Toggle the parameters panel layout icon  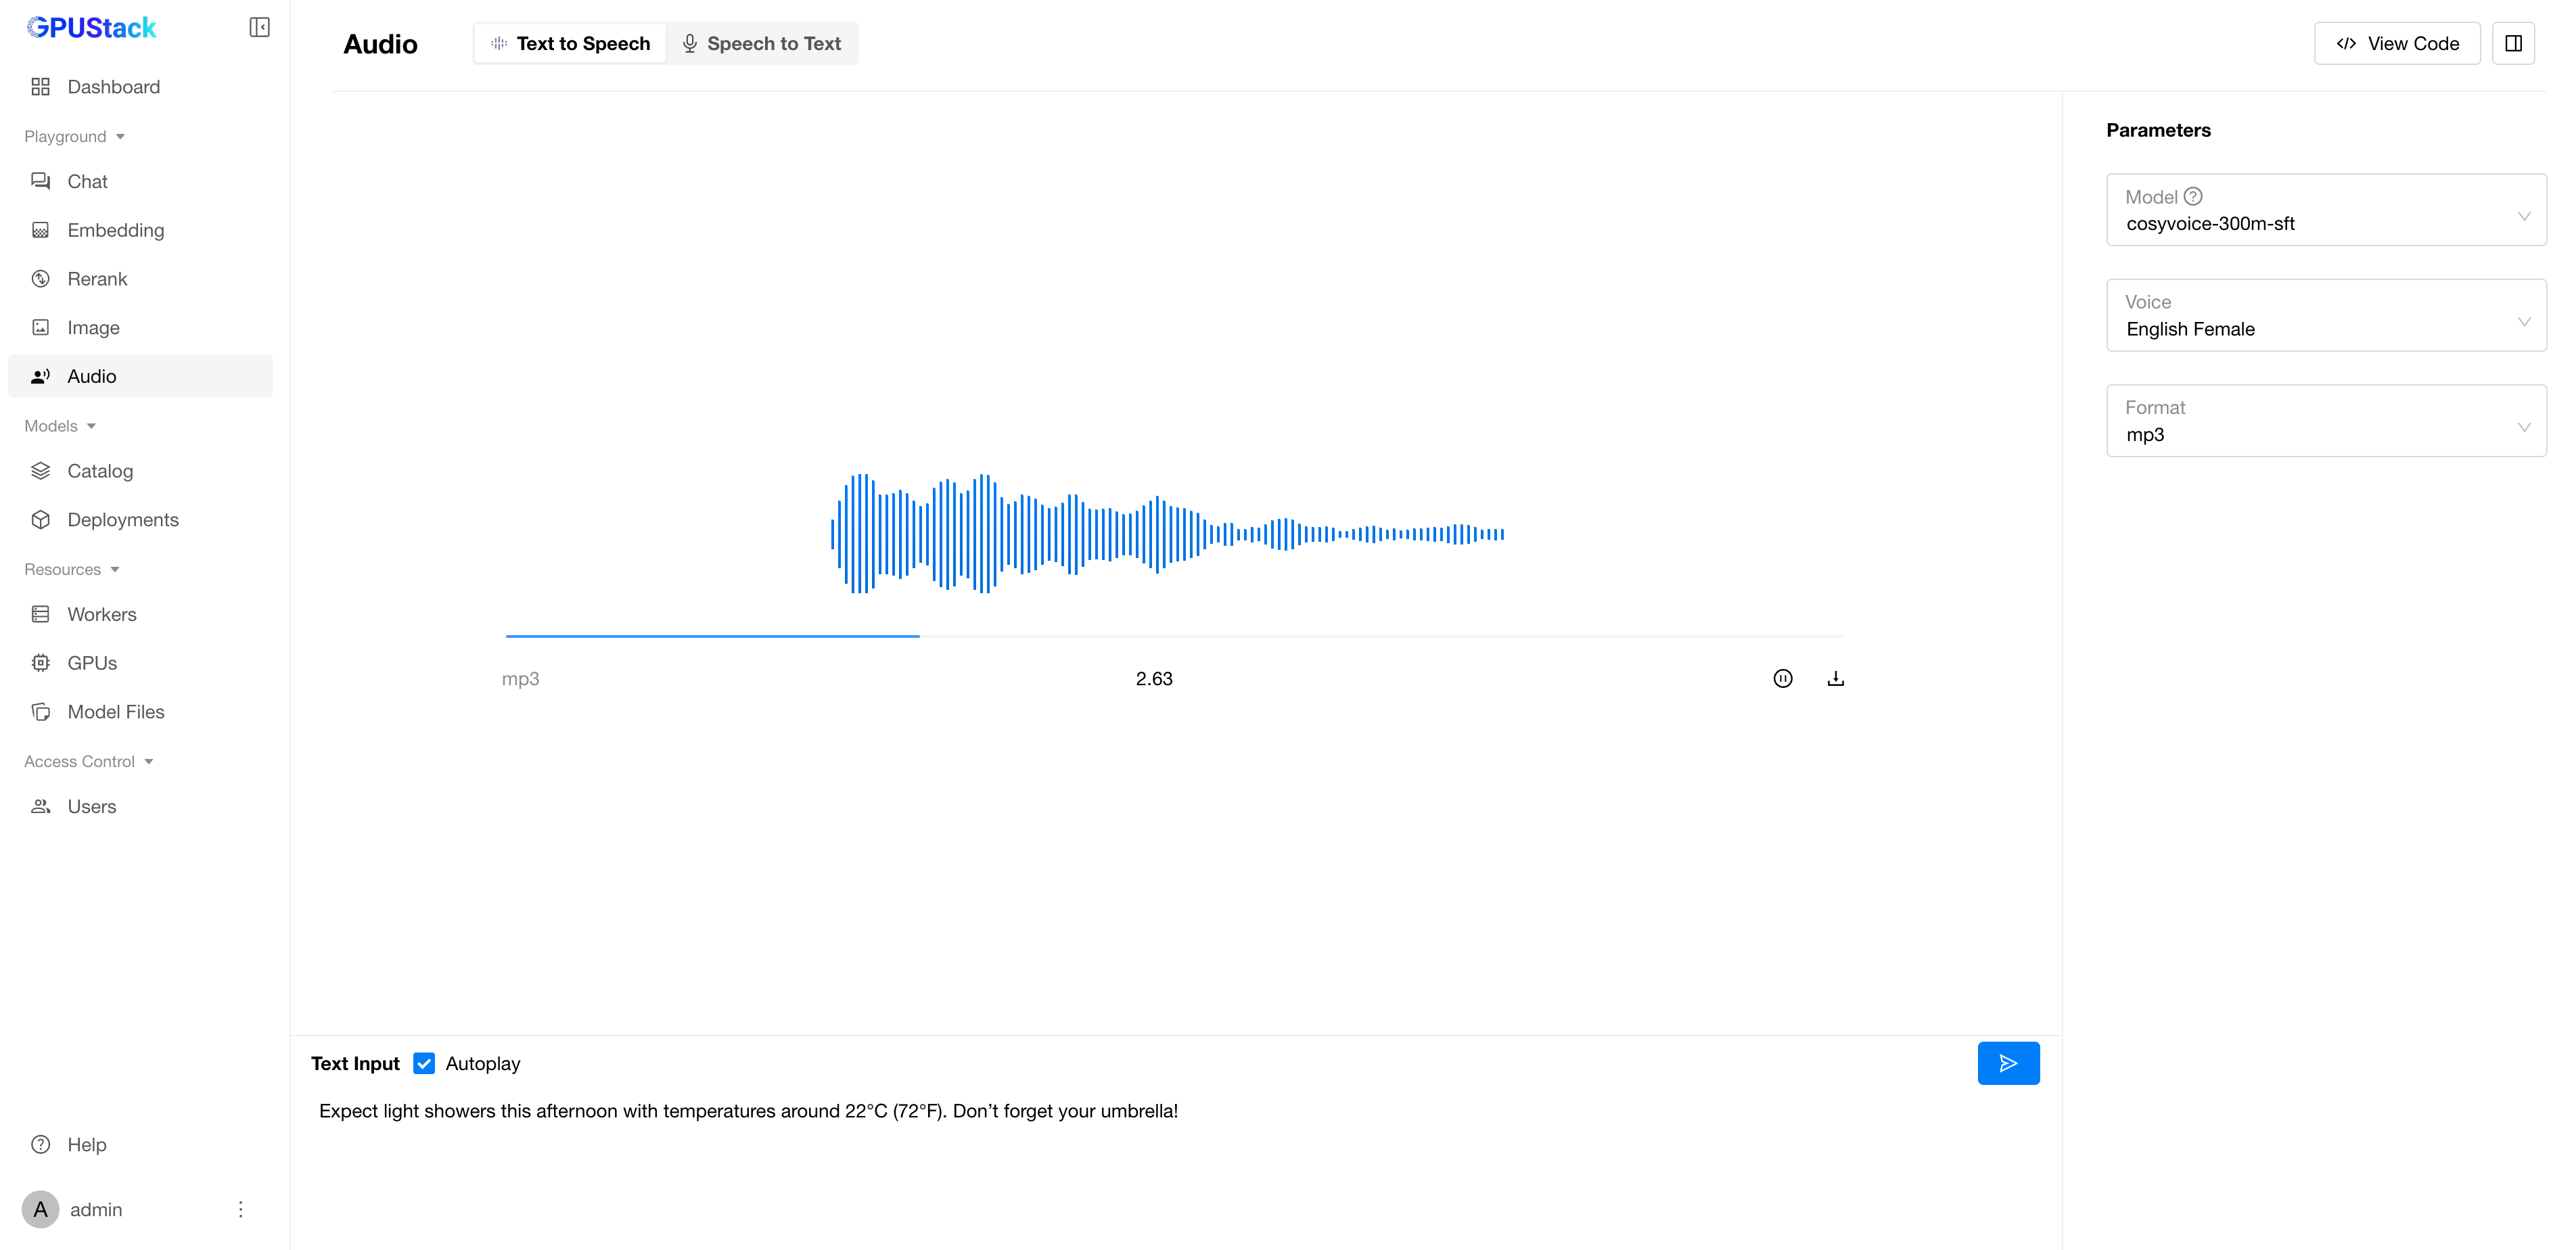pyautogui.click(x=2513, y=43)
